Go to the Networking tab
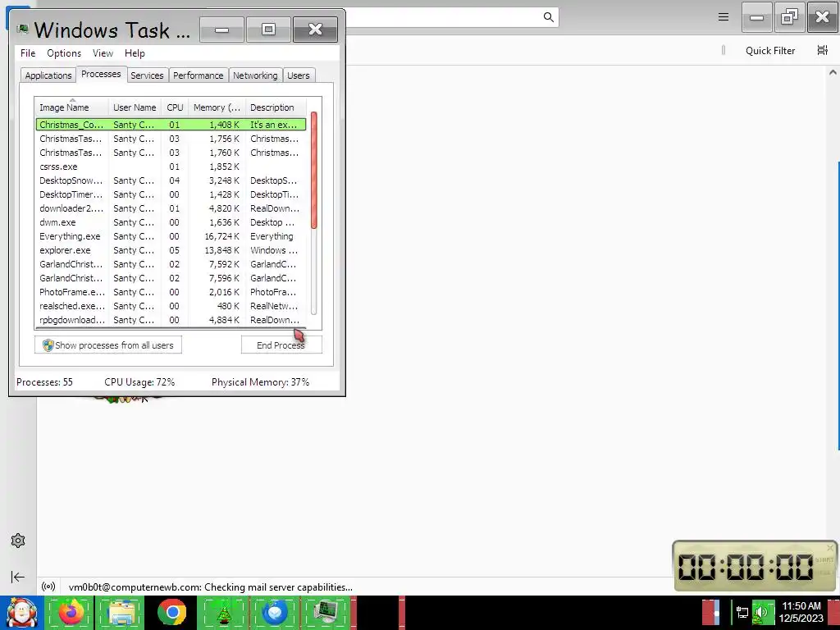840x630 pixels. point(255,75)
